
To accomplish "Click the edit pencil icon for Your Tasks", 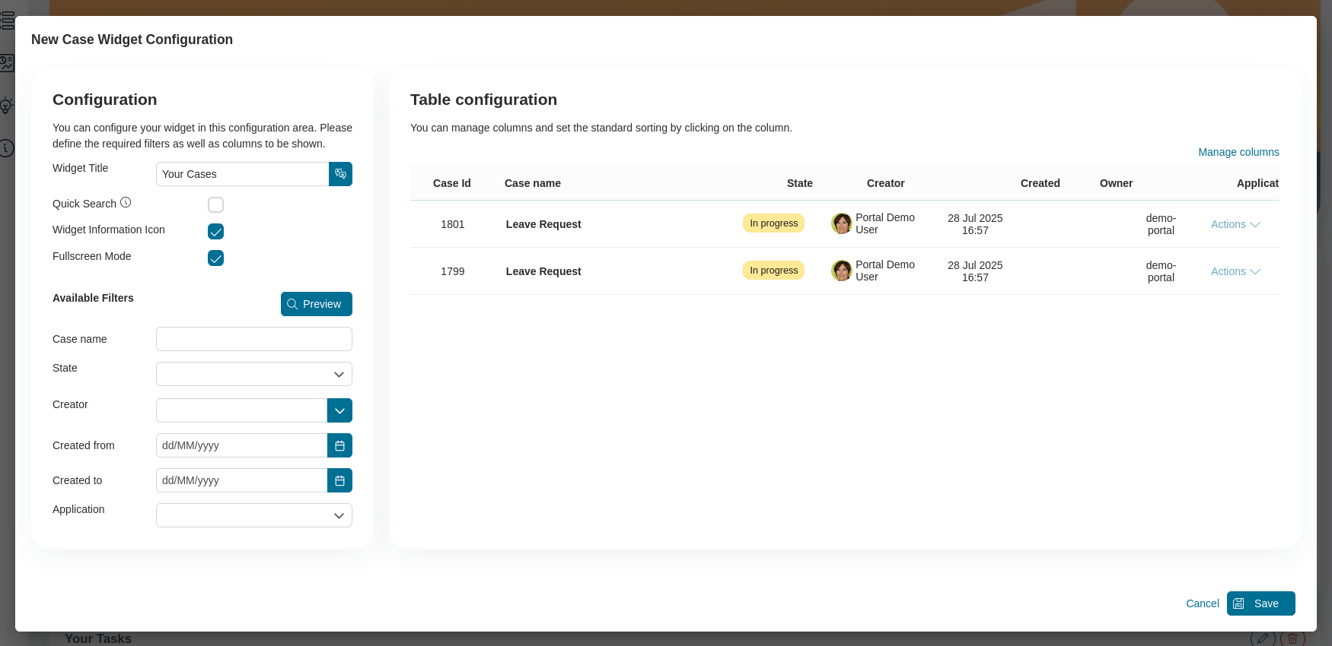I will (x=1262, y=638).
